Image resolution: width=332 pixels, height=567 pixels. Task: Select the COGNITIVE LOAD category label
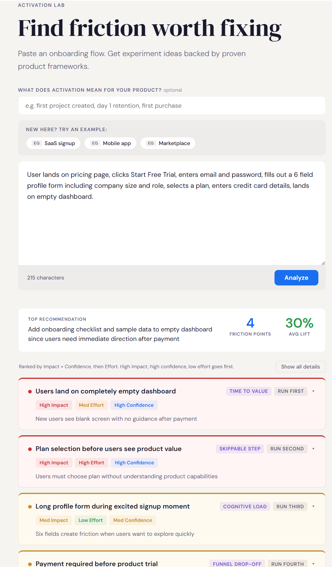245,506
